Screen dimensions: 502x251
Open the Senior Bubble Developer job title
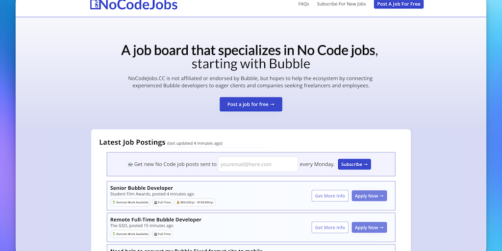[x=141, y=188]
